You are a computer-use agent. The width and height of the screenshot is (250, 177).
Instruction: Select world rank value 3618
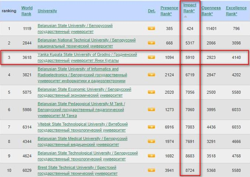(27, 57)
